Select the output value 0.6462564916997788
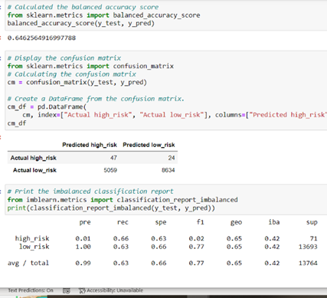327x298 pixels. [x=41, y=38]
